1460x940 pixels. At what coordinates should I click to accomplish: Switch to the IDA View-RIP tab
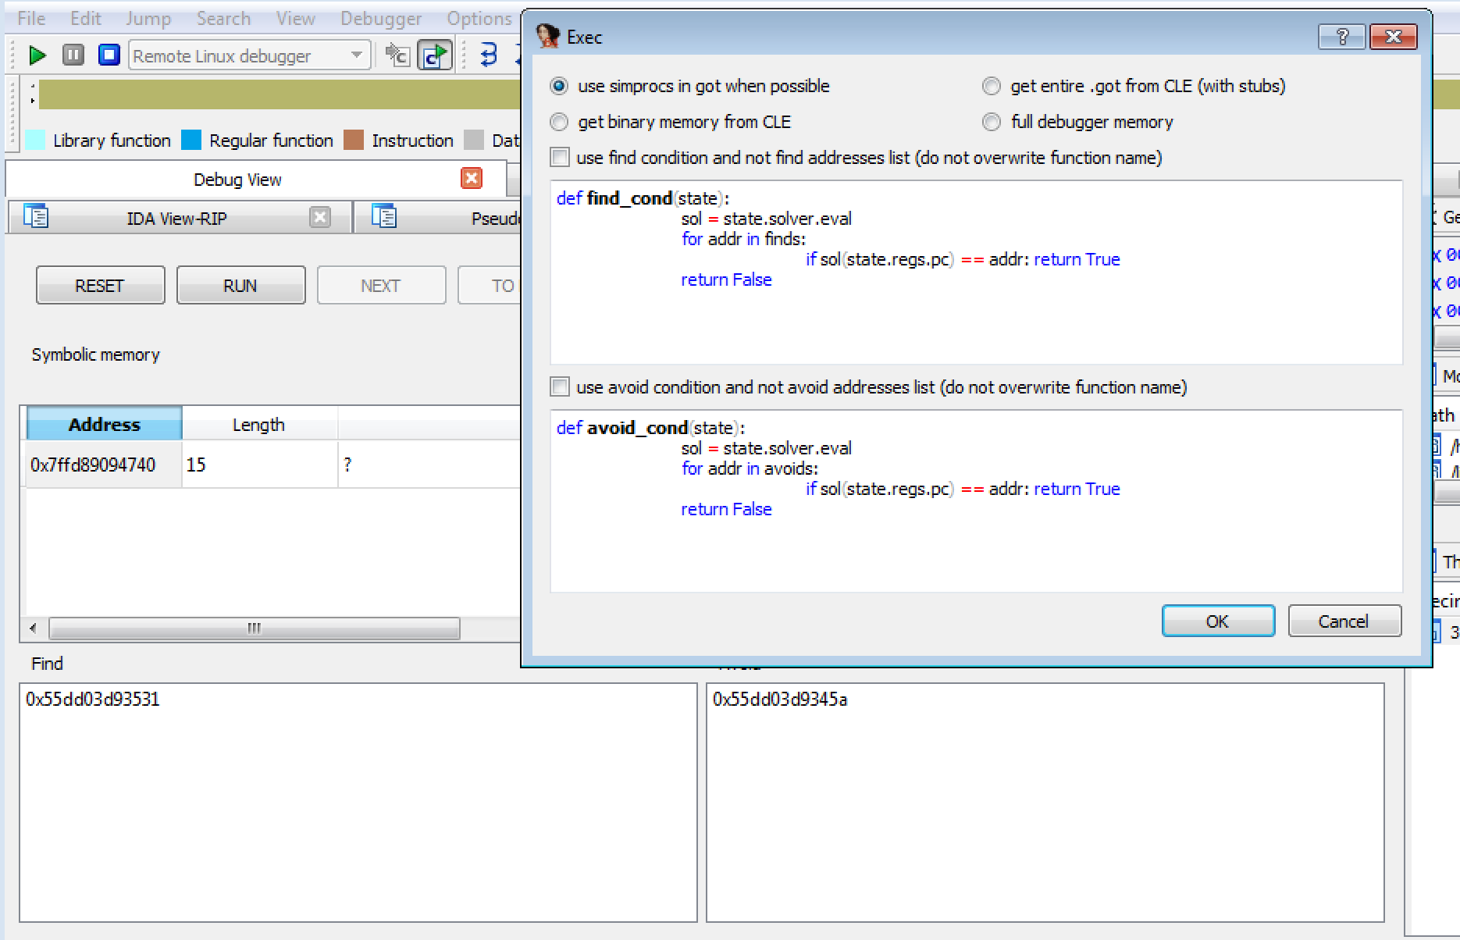(x=176, y=219)
